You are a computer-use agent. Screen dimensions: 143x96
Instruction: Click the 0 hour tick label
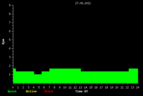13,87
